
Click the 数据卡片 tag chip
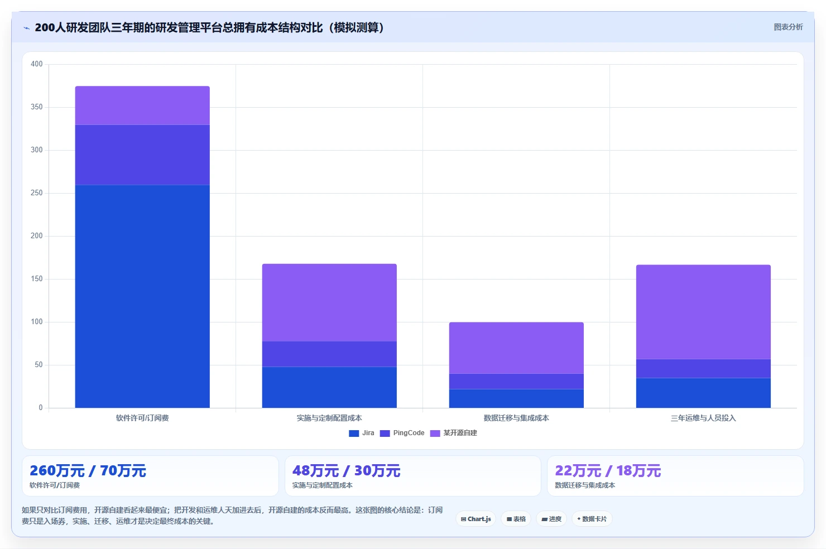(592, 519)
